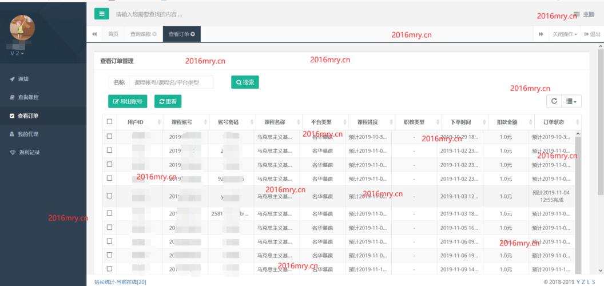Click the 预计2019-11-04 12:55完成 status cell

pos(553,196)
